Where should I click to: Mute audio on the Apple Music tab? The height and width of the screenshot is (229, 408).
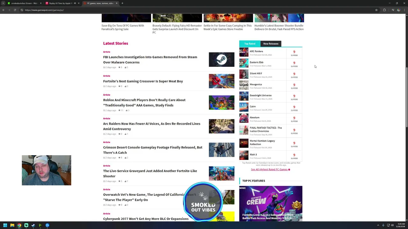tap(75, 3)
